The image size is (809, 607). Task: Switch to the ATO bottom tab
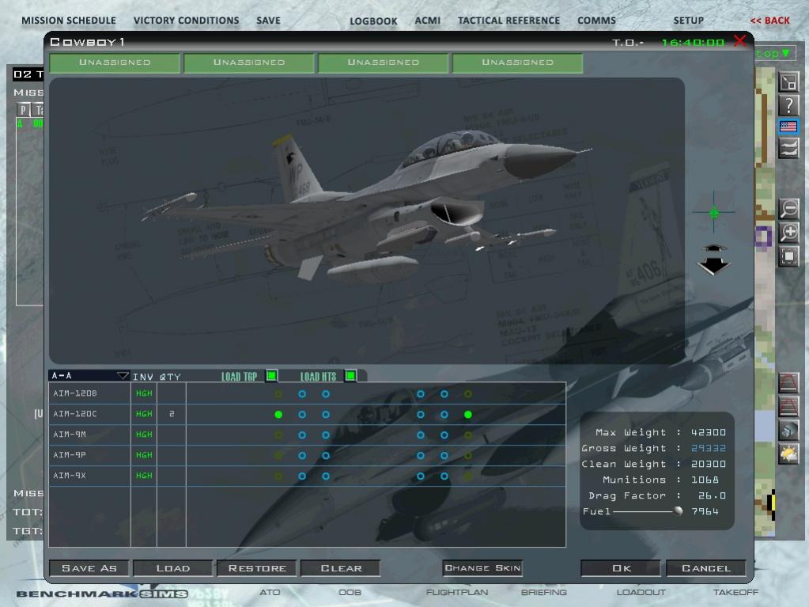pyautogui.click(x=270, y=592)
